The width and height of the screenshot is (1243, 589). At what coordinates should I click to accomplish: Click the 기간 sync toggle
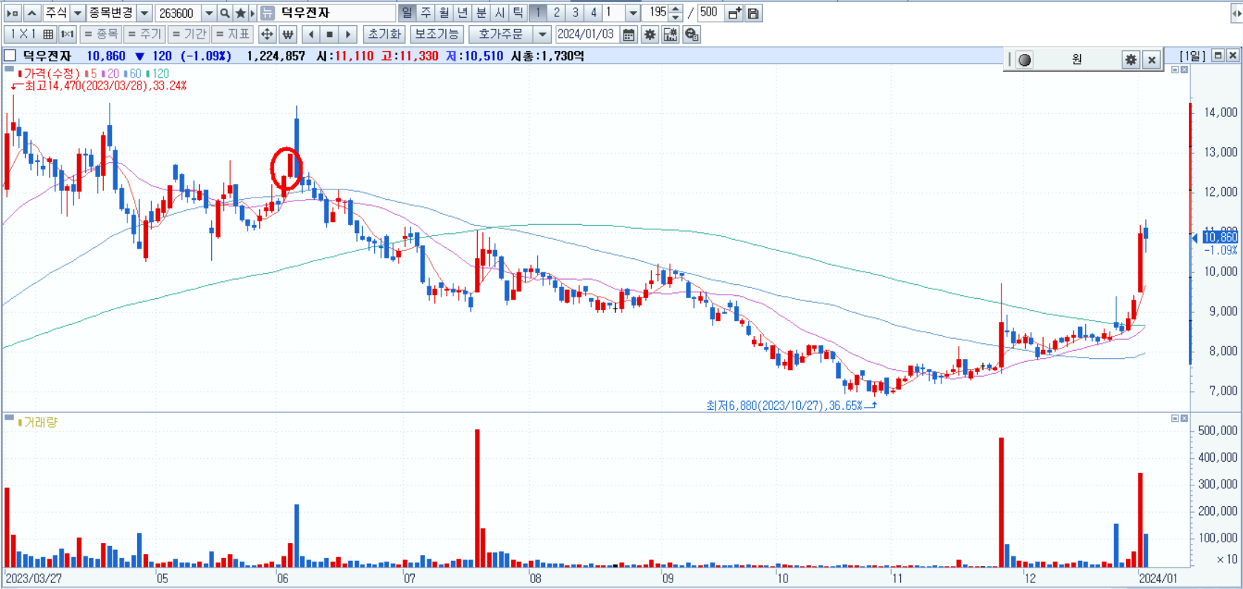point(188,34)
